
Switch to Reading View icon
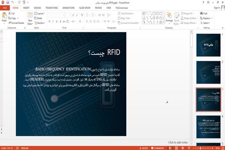[183, 148]
